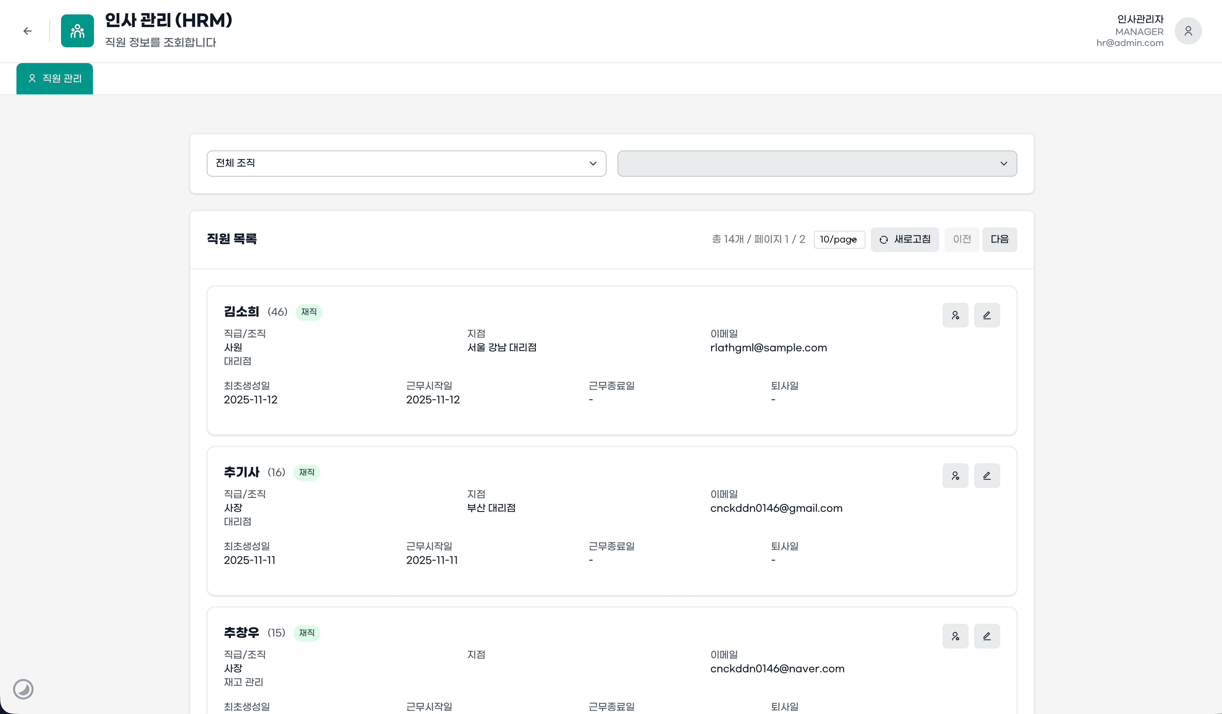The width and height of the screenshot is (1222, 714).
Task: Go to next page with 다음
Action: pyautogui.click(x=999, y=240)
